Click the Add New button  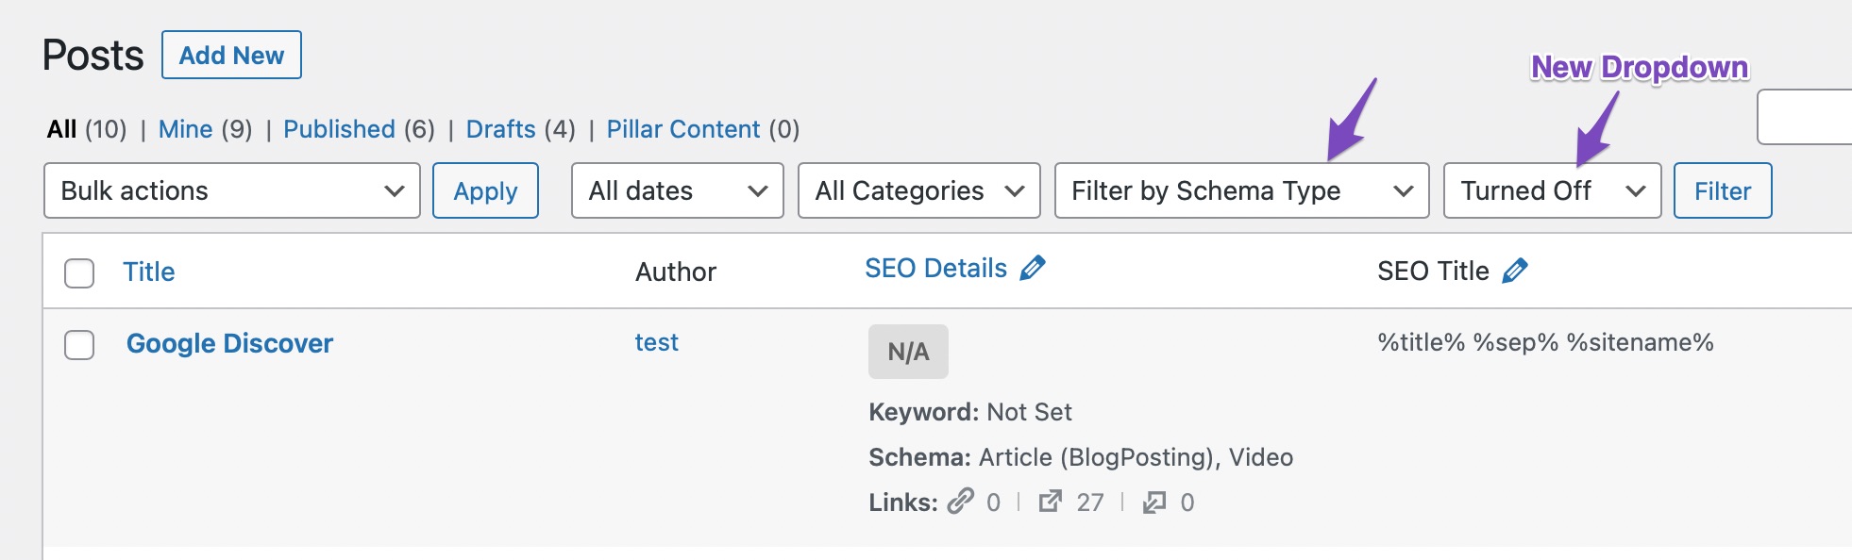(x=231, y=55)
